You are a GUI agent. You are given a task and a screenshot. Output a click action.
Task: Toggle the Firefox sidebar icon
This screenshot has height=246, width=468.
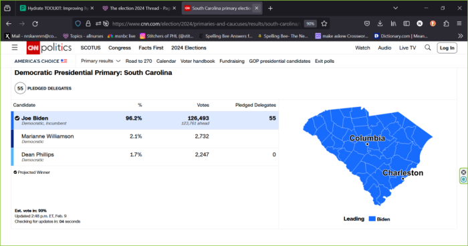tap(406, 23)
